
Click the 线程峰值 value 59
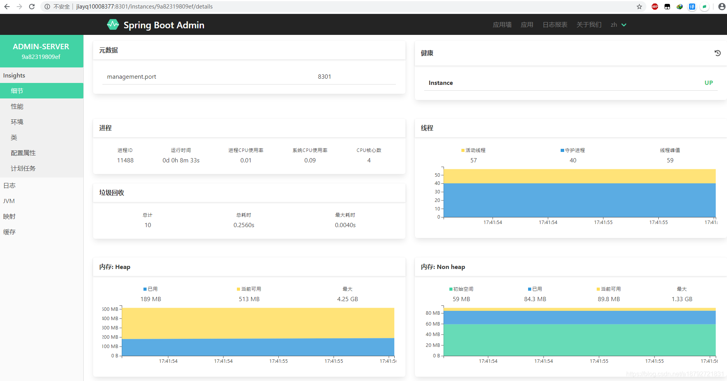coord(670,160)
